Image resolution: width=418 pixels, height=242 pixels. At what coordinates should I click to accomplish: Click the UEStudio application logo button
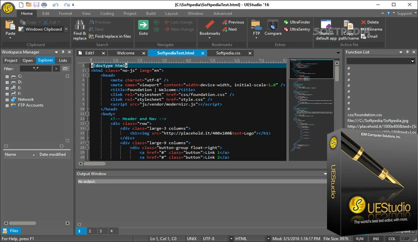point(8,8)
